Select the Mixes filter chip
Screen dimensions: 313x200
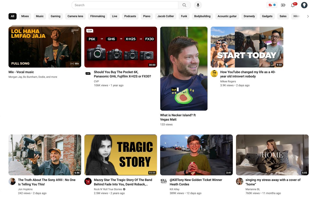pyautogui.click(x=25, y=16)
